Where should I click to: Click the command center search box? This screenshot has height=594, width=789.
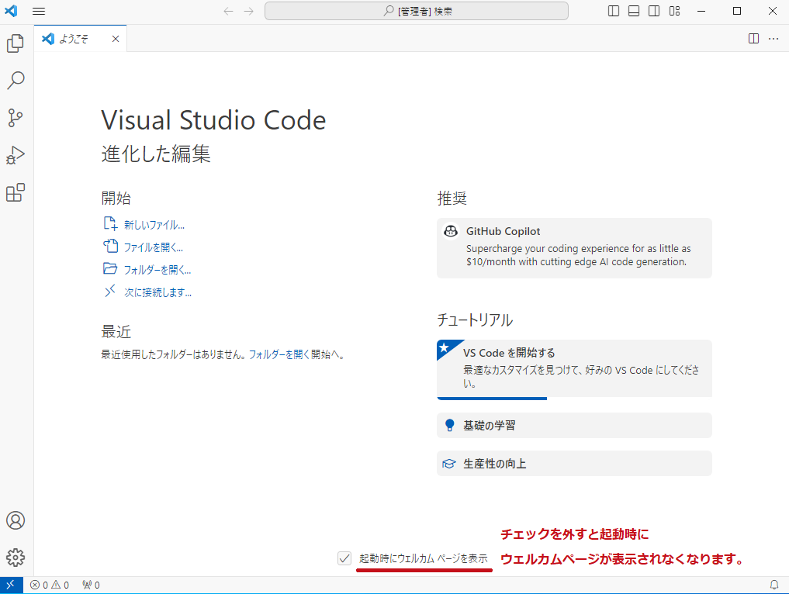tap(417, 11)
